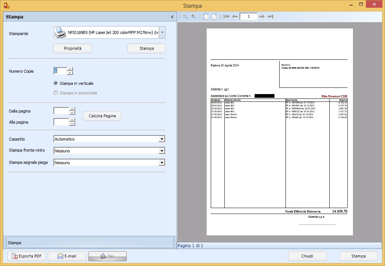Image resolution: width=385 pixels, height=266 pixels.
Task: Click the Dalla pagina input field
Action: [x=61, y=111]
